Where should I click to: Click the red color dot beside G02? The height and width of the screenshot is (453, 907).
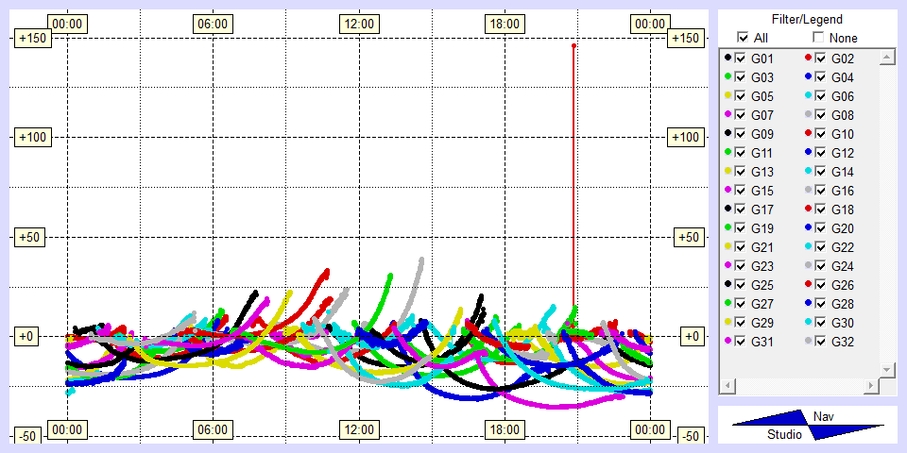tap(808, 59)
